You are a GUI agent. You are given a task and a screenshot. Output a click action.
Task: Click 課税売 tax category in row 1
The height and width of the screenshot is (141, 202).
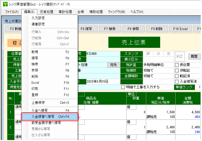(x=152, y=117)
